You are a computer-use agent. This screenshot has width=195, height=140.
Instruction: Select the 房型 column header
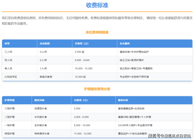click(7, 44)
